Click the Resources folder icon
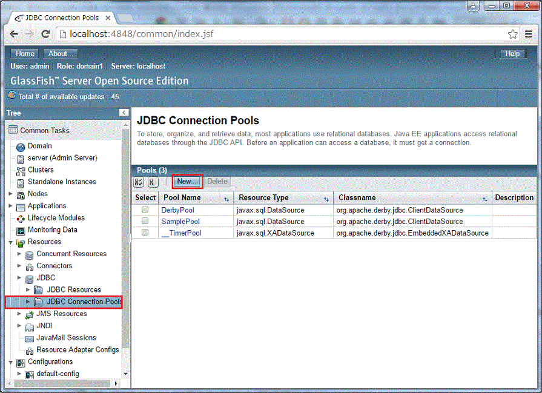542x393 pixels. [21, 243]
